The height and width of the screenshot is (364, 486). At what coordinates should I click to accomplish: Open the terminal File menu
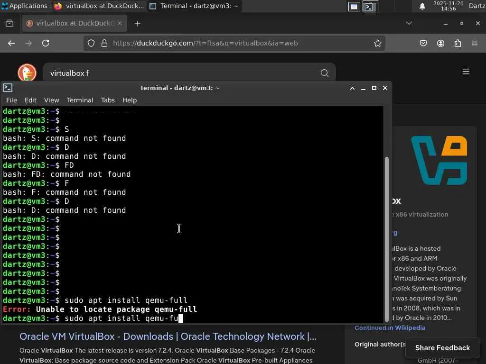11,100
